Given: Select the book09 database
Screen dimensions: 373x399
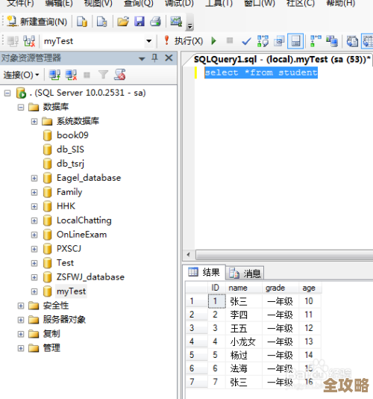Looking at the screenshot, I should point(72,135).
